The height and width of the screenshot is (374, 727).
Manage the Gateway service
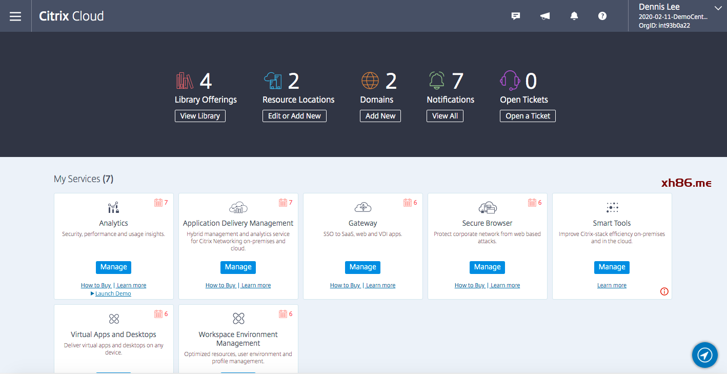pos(363,267)
